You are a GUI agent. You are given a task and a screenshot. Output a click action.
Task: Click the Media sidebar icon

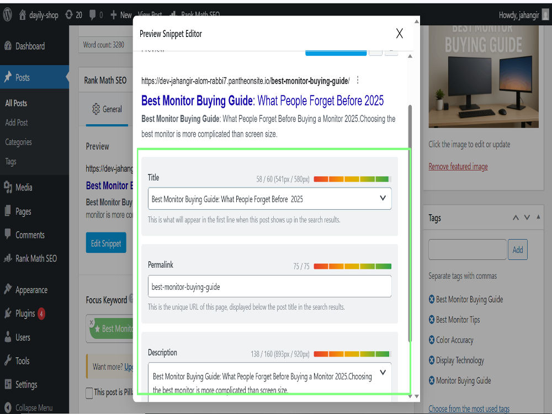pos(8,187)
